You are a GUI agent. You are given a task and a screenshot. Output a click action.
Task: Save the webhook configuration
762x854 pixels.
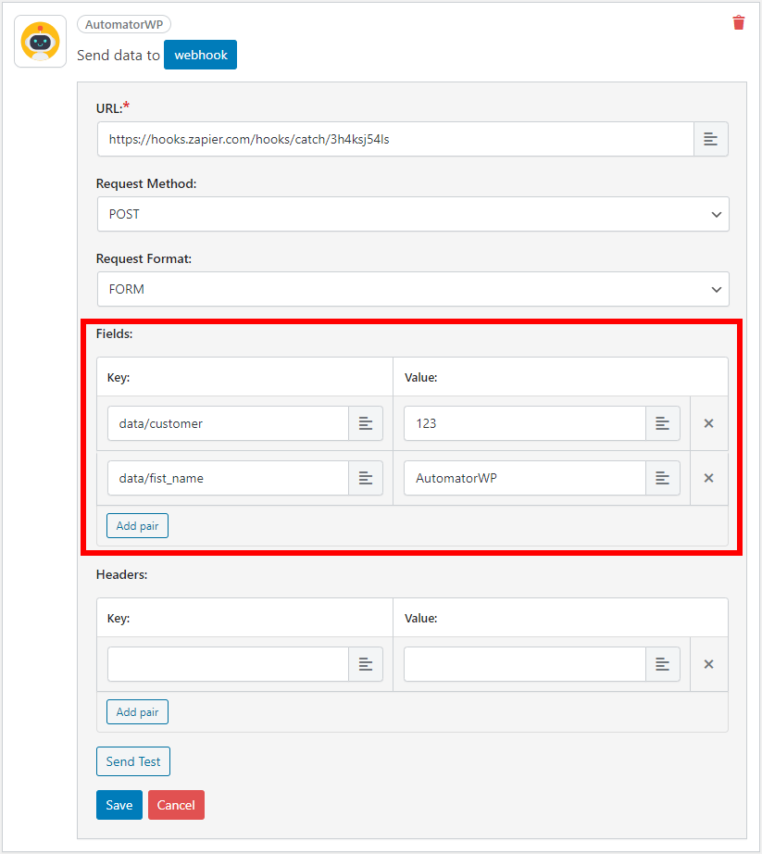[x=119, y=805]
